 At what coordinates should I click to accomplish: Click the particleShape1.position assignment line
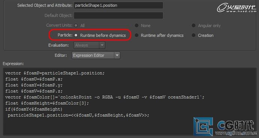tap(78, 115)
